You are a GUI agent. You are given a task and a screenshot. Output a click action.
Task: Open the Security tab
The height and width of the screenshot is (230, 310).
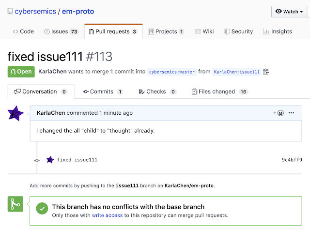tap(238, 31)
